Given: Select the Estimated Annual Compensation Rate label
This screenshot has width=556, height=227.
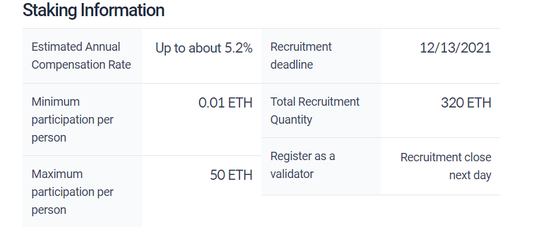Looking at the screenshot, I should pos(81,56).
